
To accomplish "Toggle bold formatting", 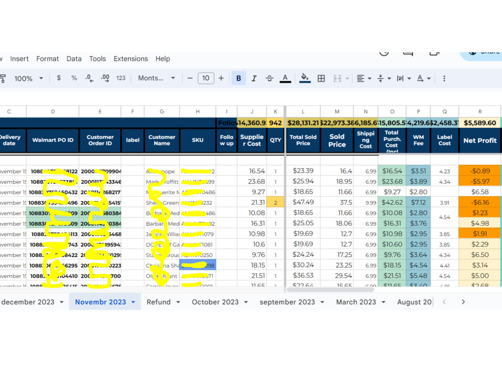I will 238,78.
